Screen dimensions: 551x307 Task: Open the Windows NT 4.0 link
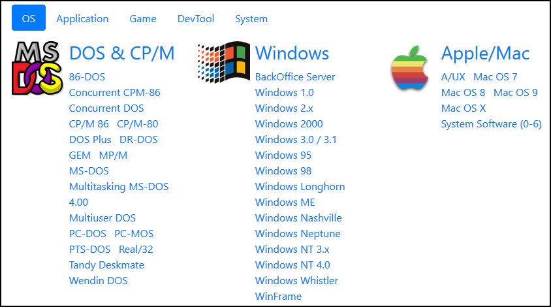(x=292, y=265)
